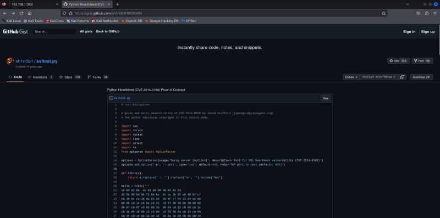This screenshot has height=218, width=440.
Task: Click the Sign up button
Action: (x=428, y=32)
